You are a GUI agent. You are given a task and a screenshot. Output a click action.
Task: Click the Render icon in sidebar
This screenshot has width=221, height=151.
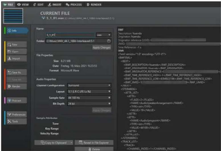[9, 86]
